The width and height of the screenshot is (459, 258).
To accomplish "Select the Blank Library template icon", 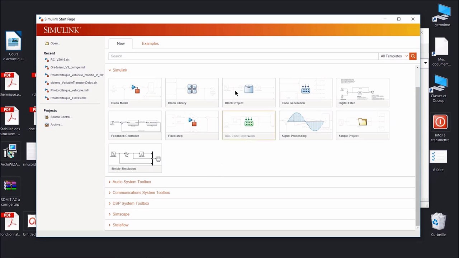I will pos(192,89).
